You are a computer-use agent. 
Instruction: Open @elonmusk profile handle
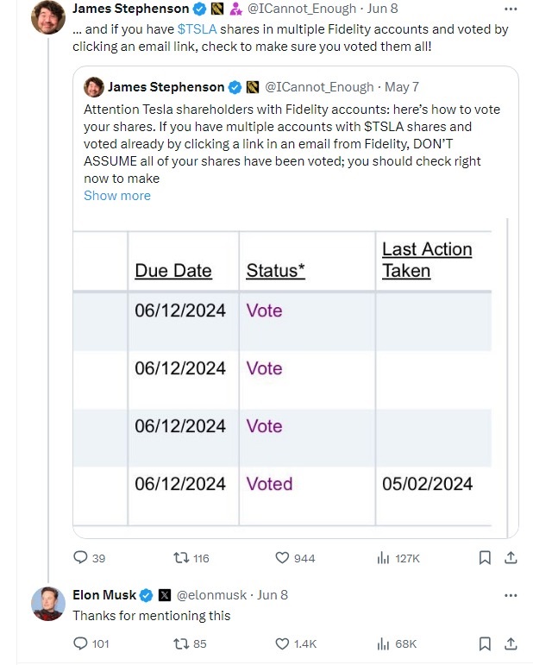[213, 595]
